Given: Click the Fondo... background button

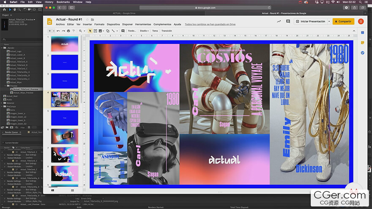Looking at the screenshot, I should (132, 31).
